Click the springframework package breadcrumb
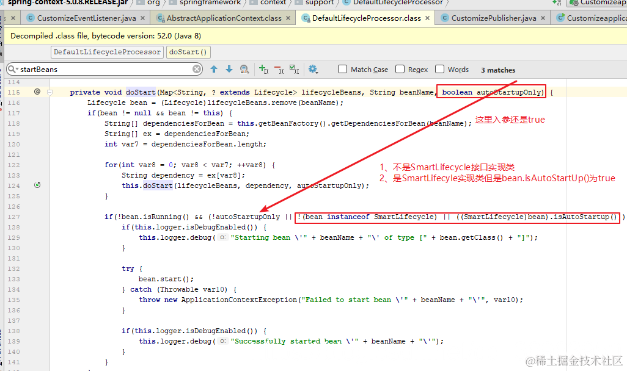Image resolution: width=627 pixels, height=371 pixels. click(205, 2)
